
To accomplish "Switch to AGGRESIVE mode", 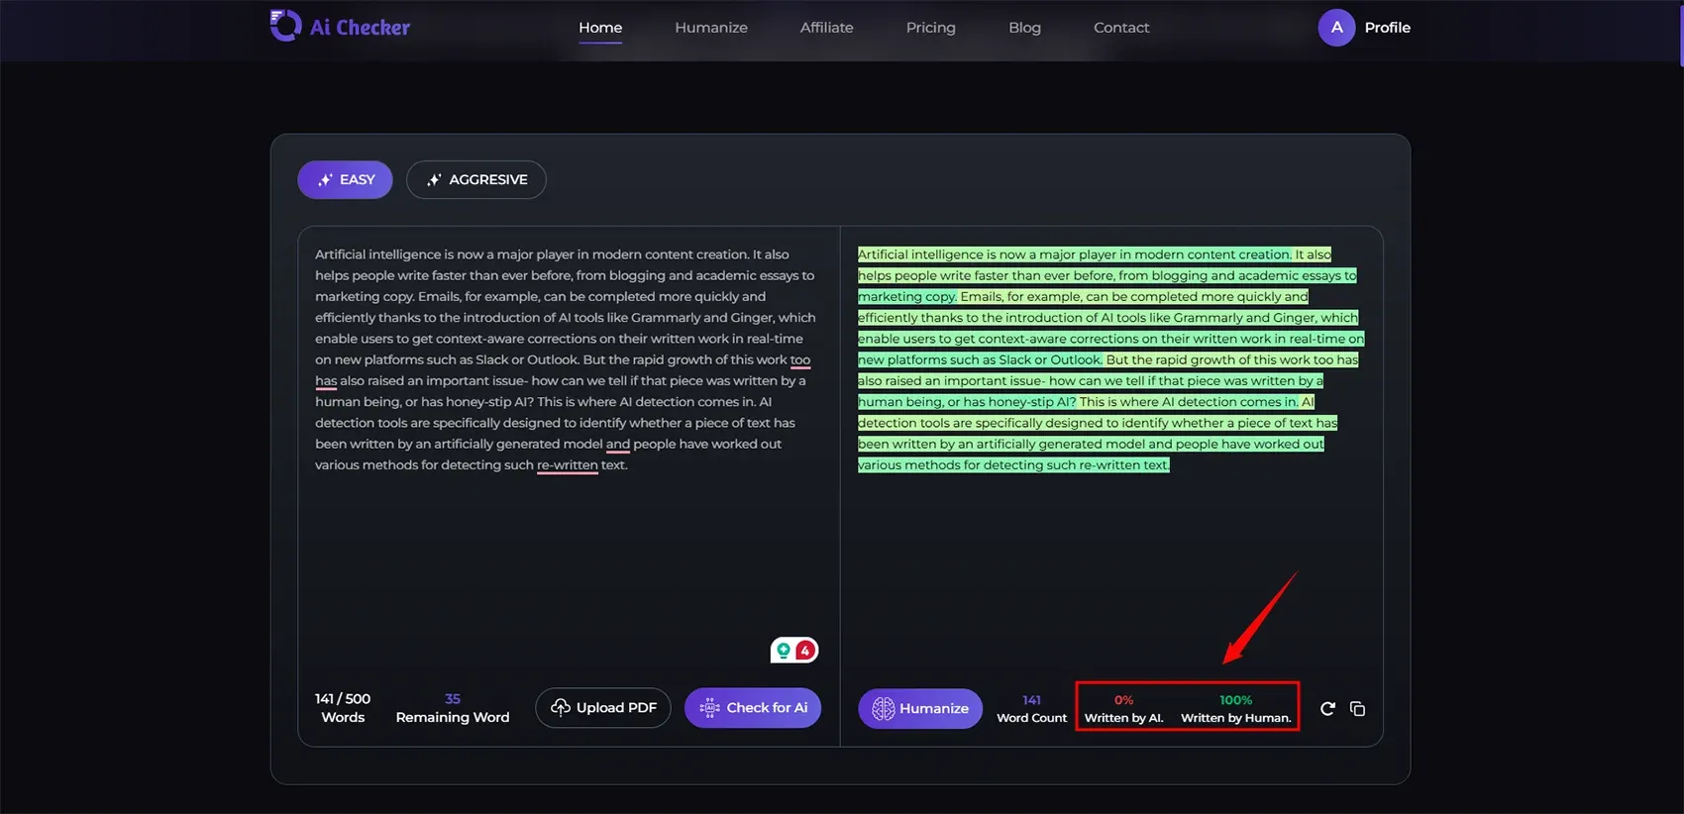I will click(475, 179).
